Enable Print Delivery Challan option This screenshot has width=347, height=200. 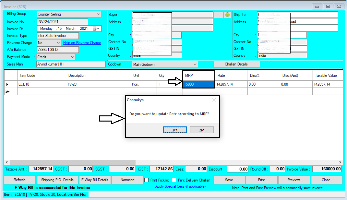pyautogui.click(x=174, y=180)
